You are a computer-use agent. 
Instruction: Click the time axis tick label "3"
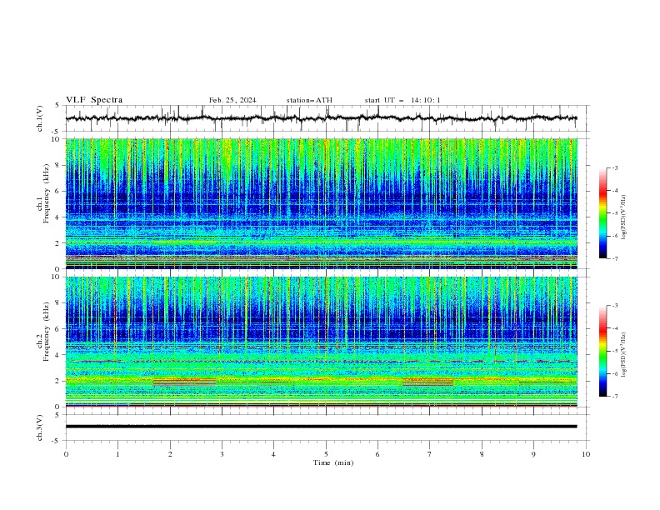[x=222, y=454]
